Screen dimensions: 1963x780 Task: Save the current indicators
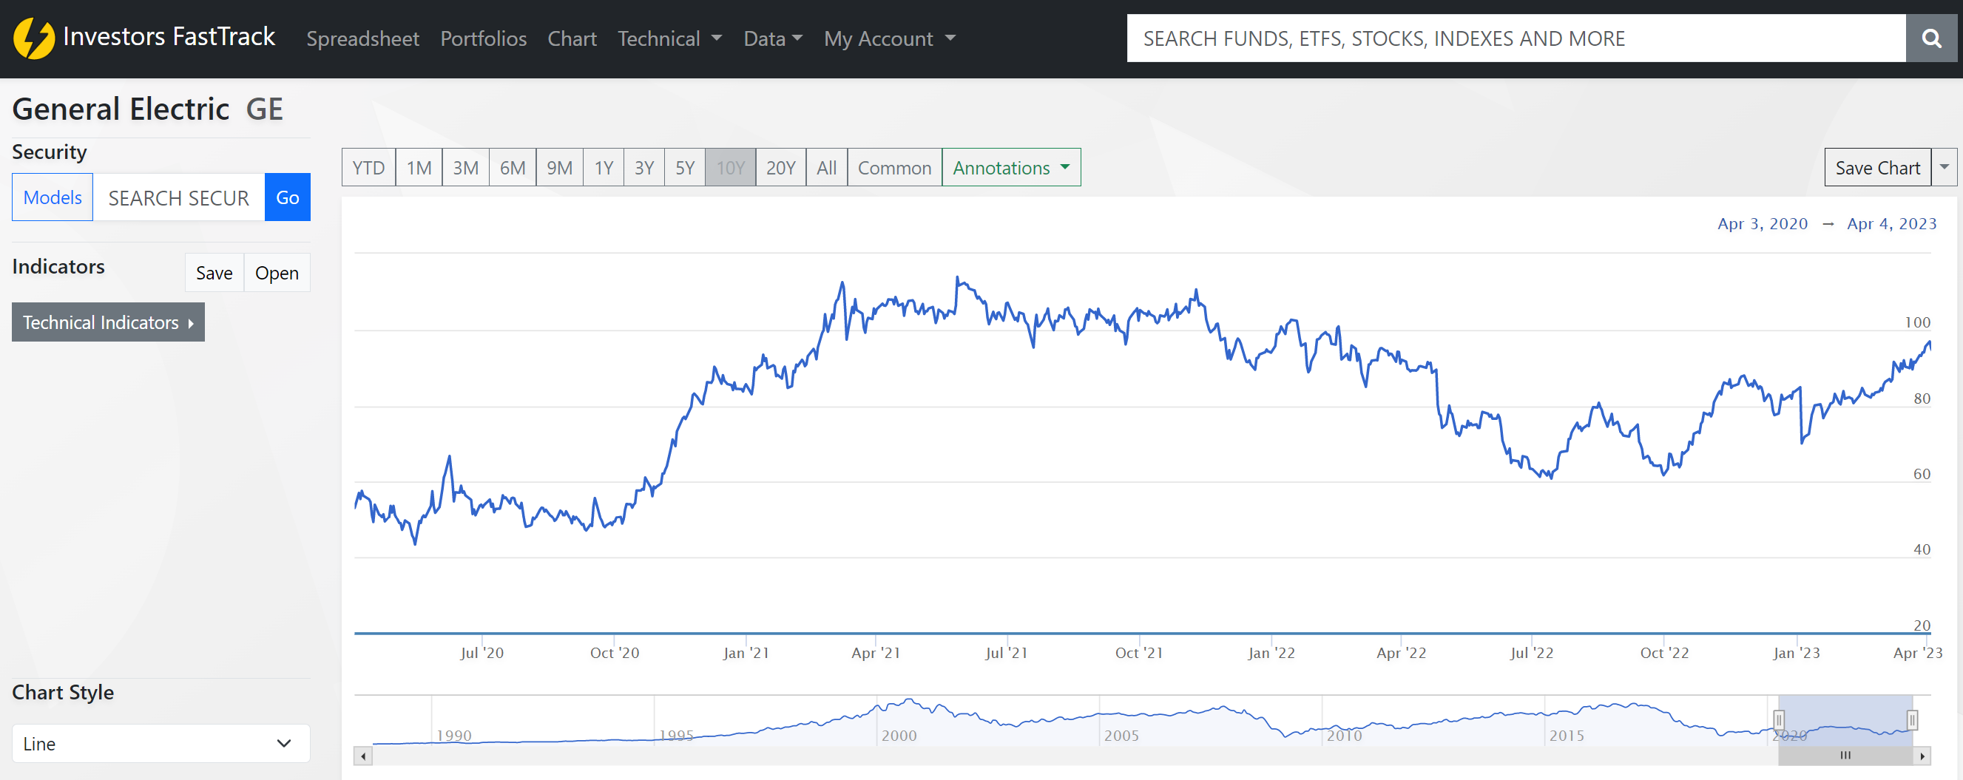214,273
